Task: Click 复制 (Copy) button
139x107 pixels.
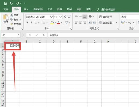Action: click(15, 20)
